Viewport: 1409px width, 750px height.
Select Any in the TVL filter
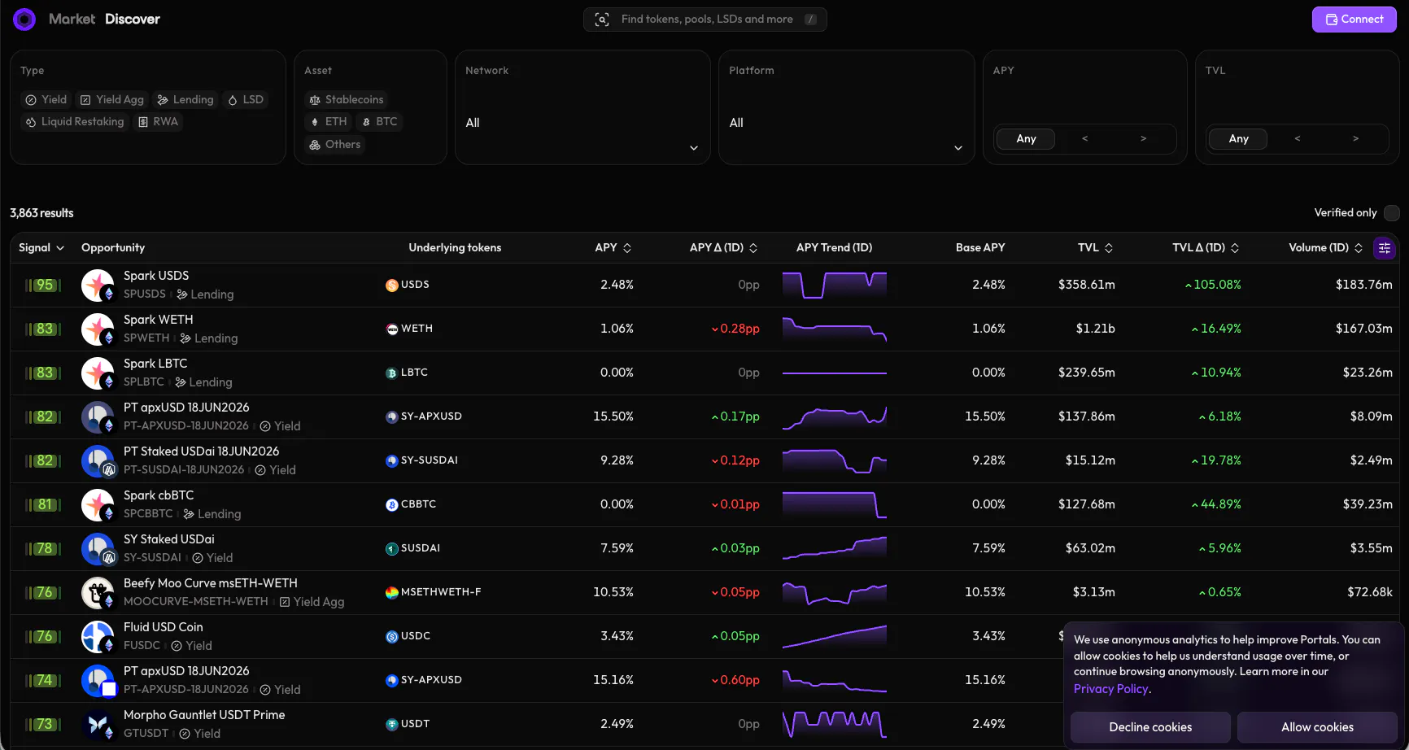1238,139
